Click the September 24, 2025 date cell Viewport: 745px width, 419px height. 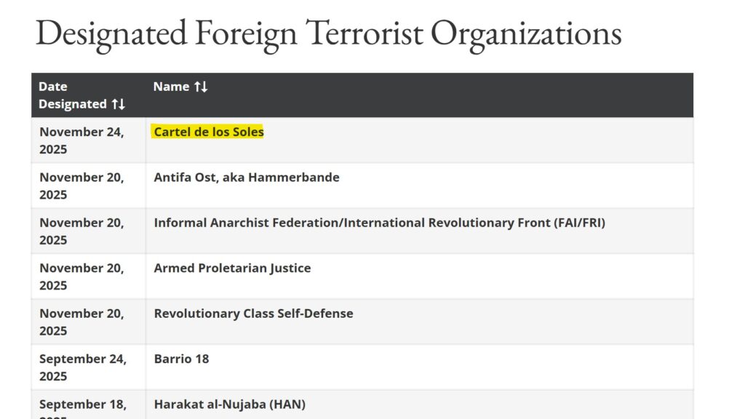click(82, 367)
